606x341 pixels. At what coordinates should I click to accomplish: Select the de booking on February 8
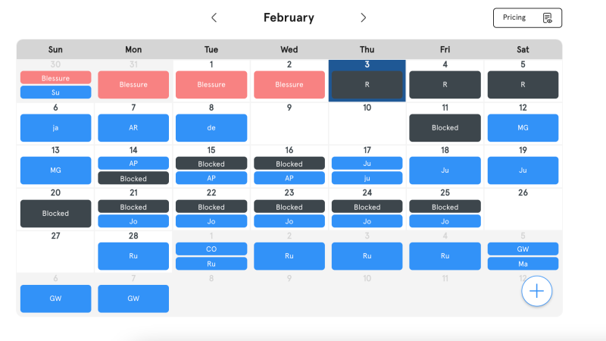211,128
